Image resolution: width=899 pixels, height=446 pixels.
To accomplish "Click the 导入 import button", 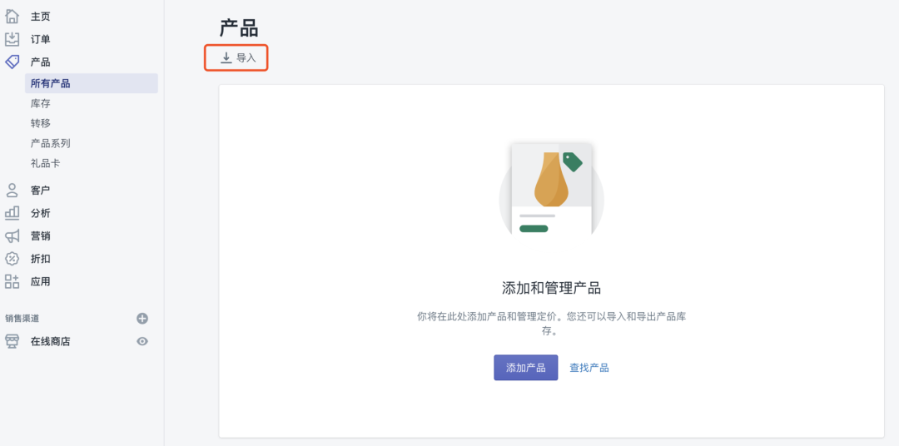I will pos(236,58).
